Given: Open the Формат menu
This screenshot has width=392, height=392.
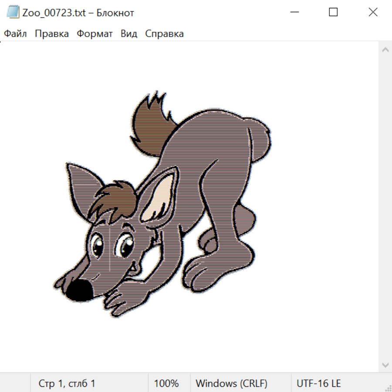Looking at the screenshot, I should click(95, 34).
